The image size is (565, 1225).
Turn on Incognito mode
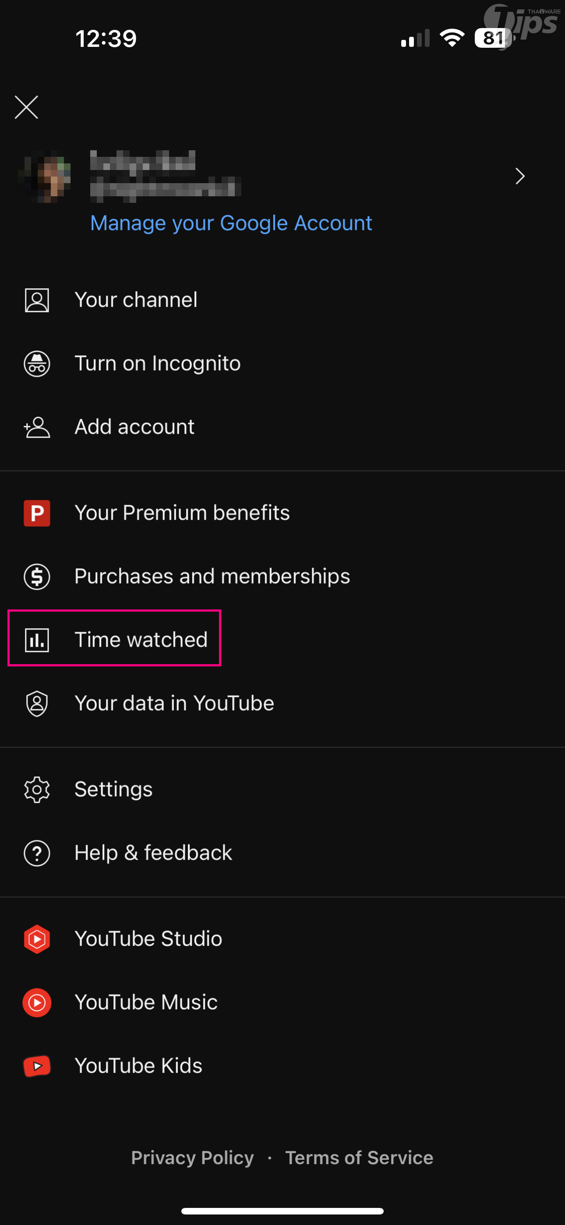pos(157,364)
